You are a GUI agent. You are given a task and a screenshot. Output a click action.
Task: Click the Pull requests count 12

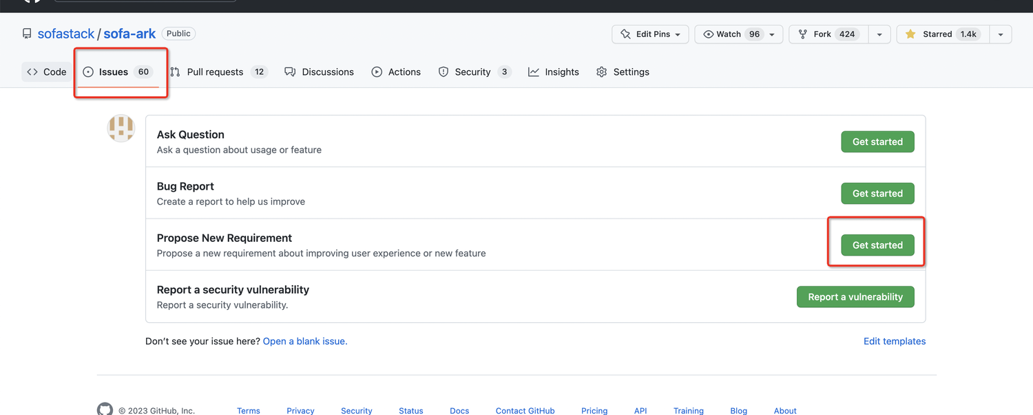[259, 71]
